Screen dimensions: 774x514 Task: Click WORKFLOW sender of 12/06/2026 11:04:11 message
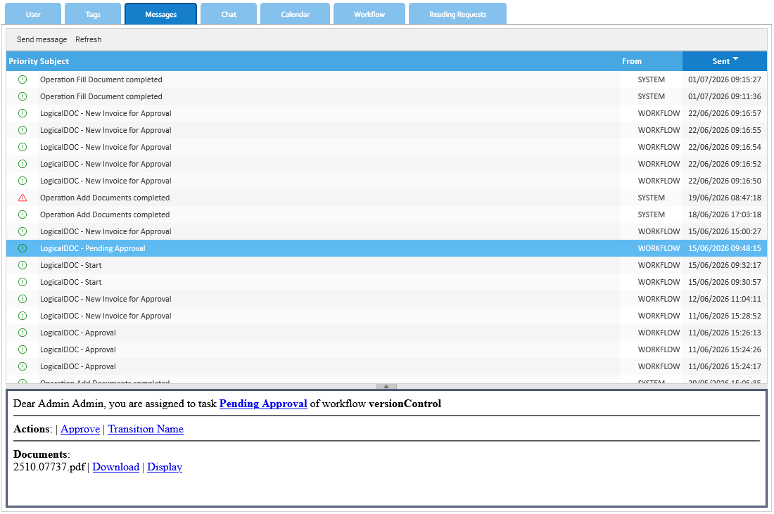point(659,299)
